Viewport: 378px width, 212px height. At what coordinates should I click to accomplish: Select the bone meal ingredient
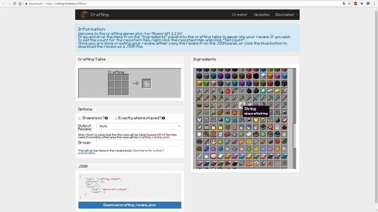(x=285, y=149)
